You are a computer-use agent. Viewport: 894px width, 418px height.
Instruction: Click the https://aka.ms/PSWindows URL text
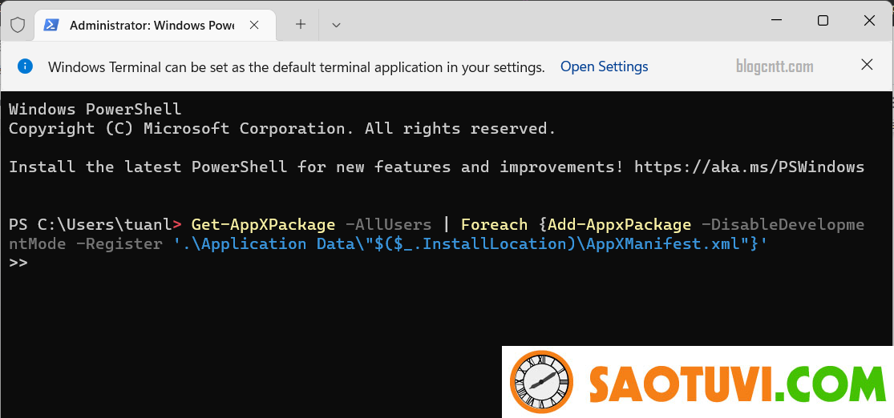coord(749,167)
